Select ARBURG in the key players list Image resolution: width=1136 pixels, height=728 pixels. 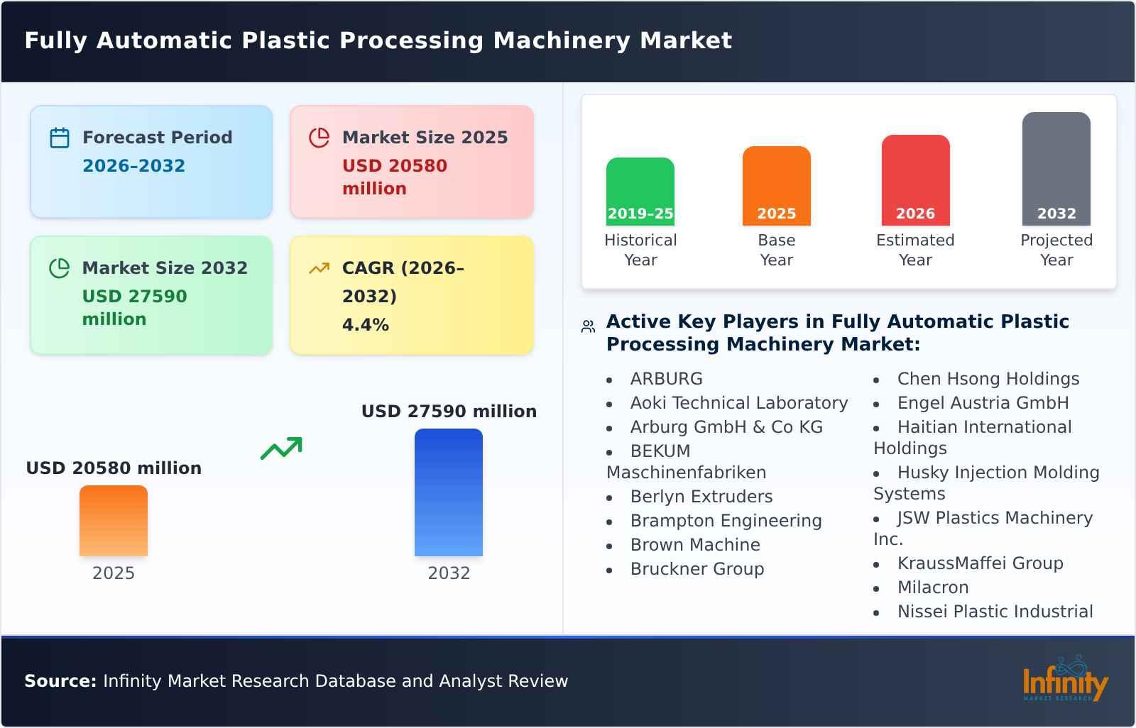click(x=666, y=379)
